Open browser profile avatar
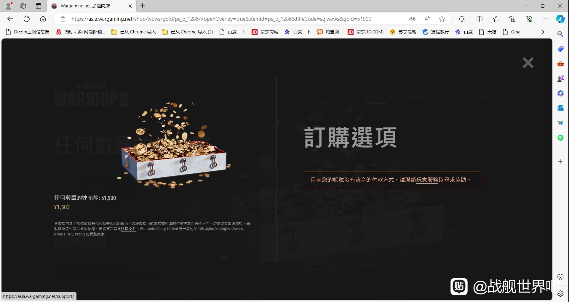569x302 pixels. tap(9, 6)
